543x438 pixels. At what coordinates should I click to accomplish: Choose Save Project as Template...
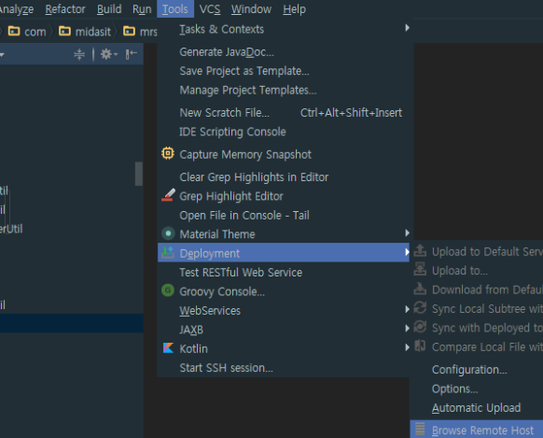(285, 71)
